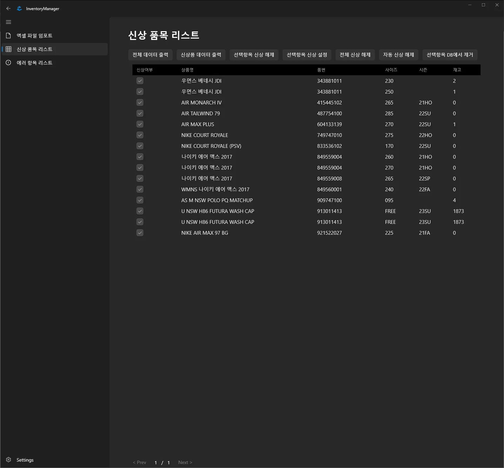Image resolution: width=504 pixels, height=468 pixels.
Task: Click NIKE COURT ROYALE (PSV) name
Action: coord(211,146)
